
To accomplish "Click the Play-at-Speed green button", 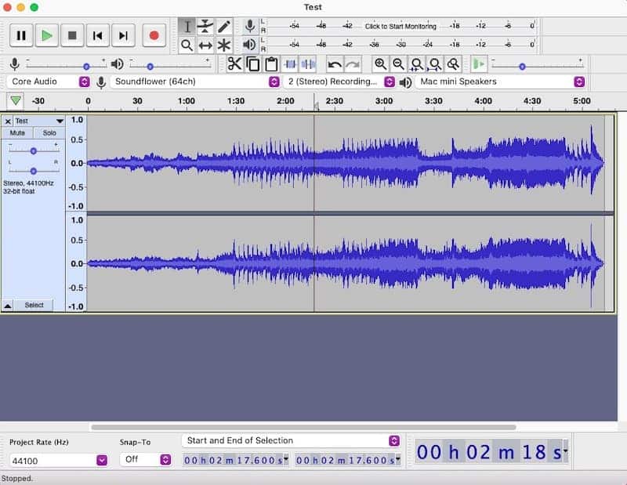I will 479,64.
